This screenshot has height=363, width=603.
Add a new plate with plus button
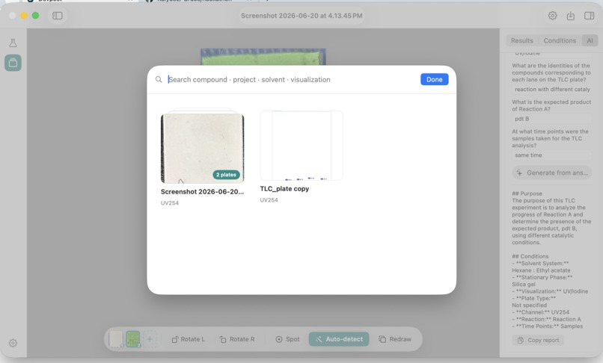tap(150, 339)
